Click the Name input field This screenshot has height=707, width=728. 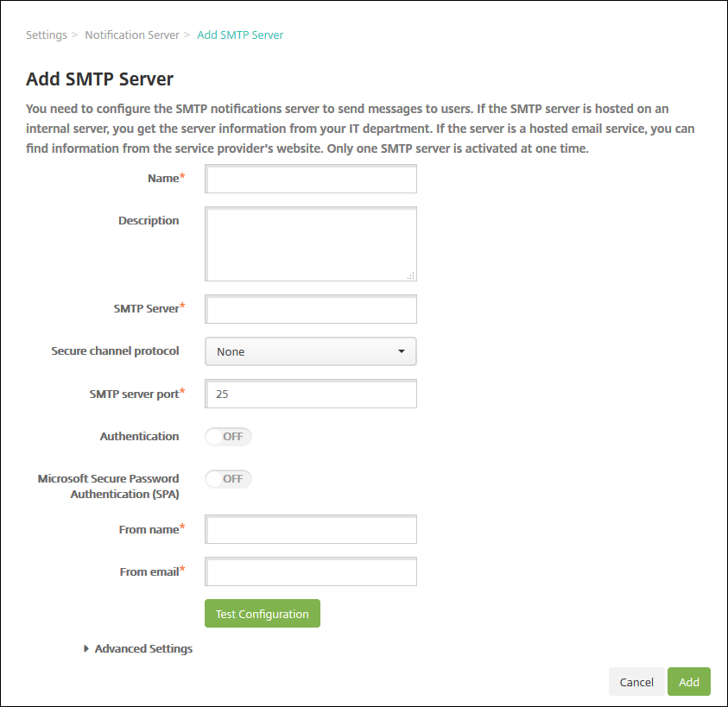(311, 179)
